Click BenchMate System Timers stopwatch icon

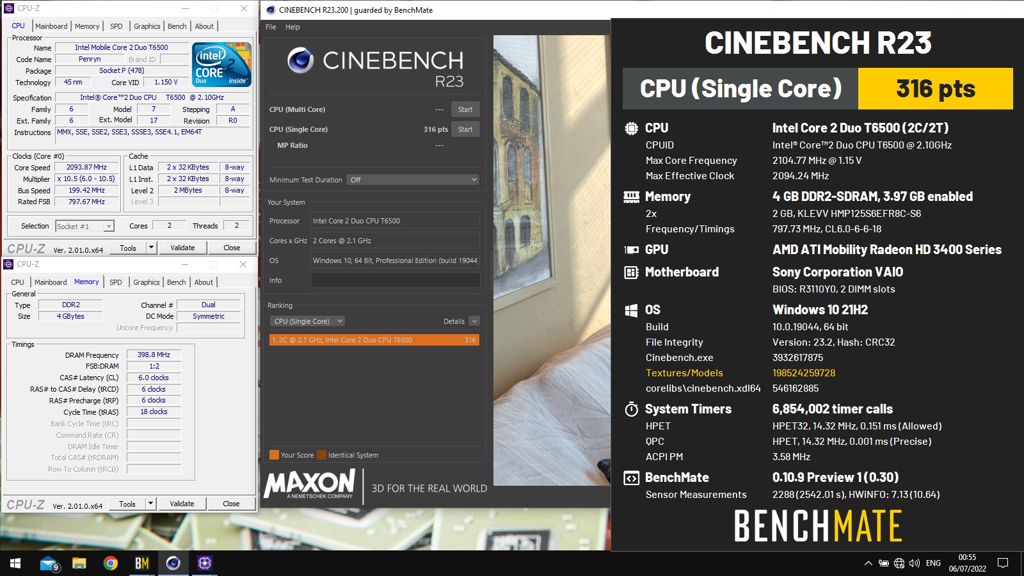[x=631, y=409]
